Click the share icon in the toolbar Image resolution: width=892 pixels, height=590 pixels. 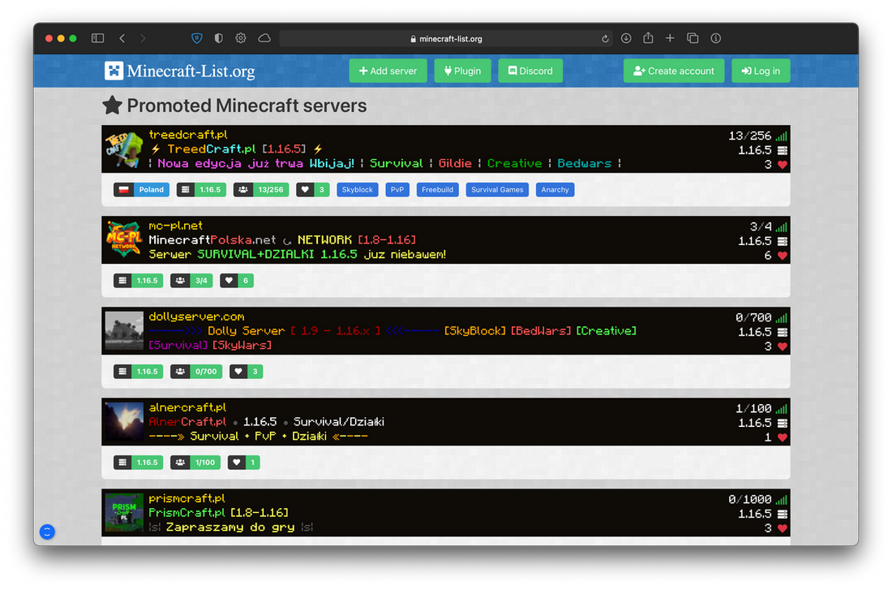pos(647,37)
